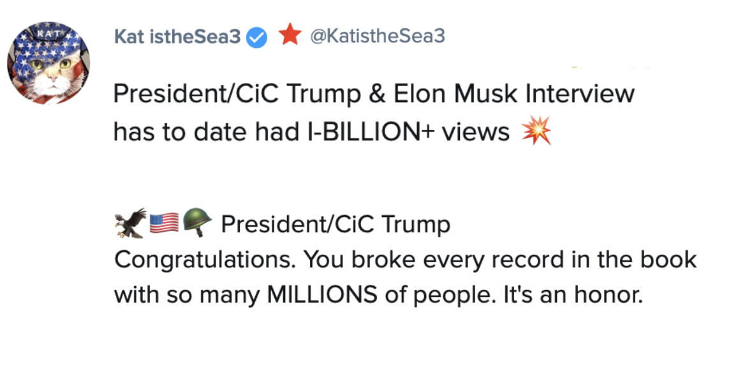This screenshot has height=369, width=731.
Task: Click the 'has to date had' text
Action: pyautogui.click(x=204, y=132)
